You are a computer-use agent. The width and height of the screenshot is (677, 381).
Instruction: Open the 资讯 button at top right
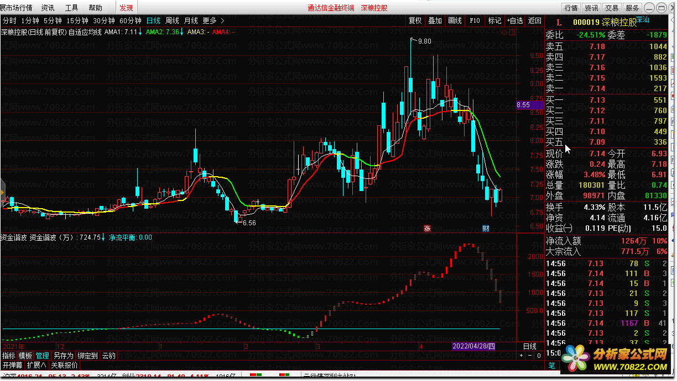[x=591, y=8]
